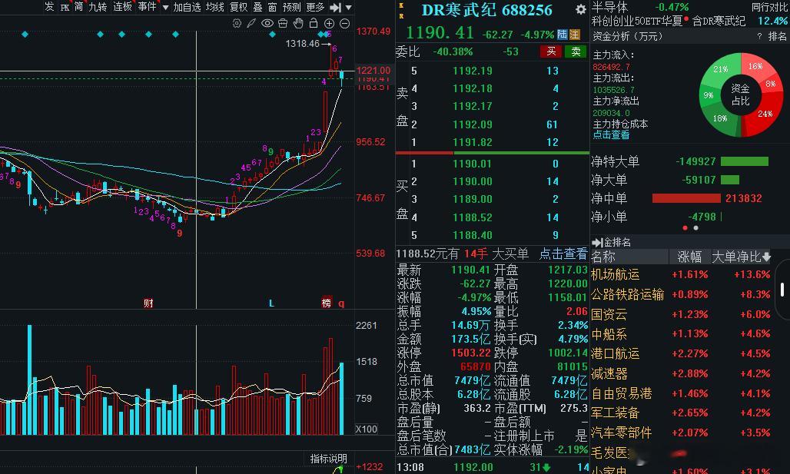Click the blue 陆 badge
Screen dimensions: 790x474
coord(563,35)
